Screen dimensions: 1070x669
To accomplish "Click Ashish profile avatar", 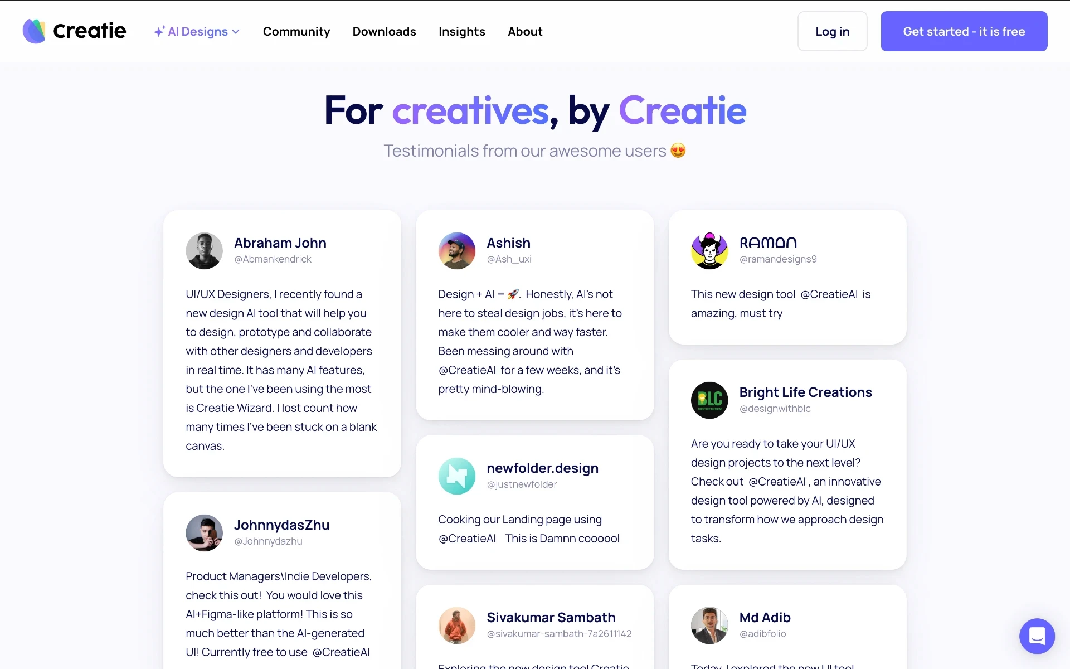I will click(x=455, y=250).
